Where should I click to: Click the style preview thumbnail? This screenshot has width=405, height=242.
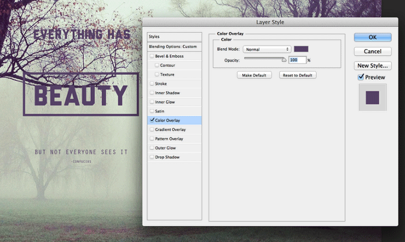pos(373,97)
